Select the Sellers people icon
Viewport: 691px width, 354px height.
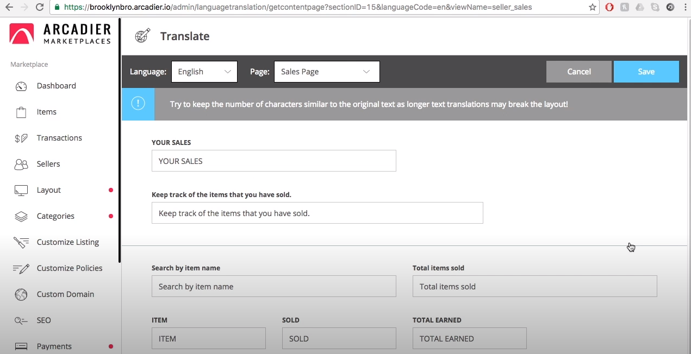coord(21,165)
